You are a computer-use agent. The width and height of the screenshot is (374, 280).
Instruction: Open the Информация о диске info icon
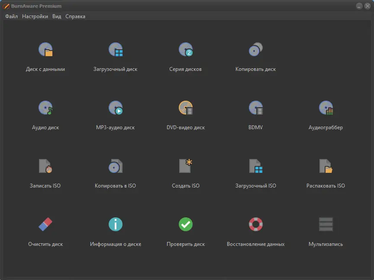click(x=116, y=224)
